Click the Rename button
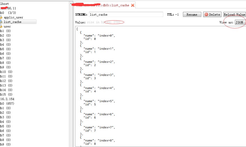246x147 pixels. click(192, 14)
